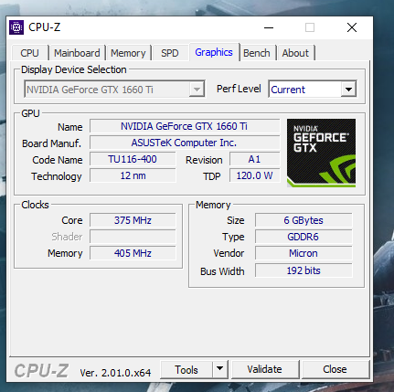Click the 192 bits bus width value
The width and height of the screenshot is (394, 392).
click(x=303, y=270)
